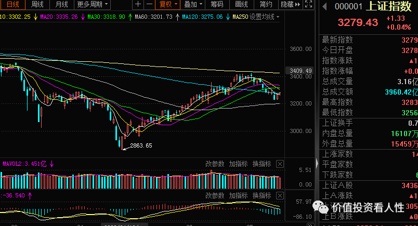Screen dimensions: 418x226
Task: Click the minus zoom-out icon
Action: [150, 4]
